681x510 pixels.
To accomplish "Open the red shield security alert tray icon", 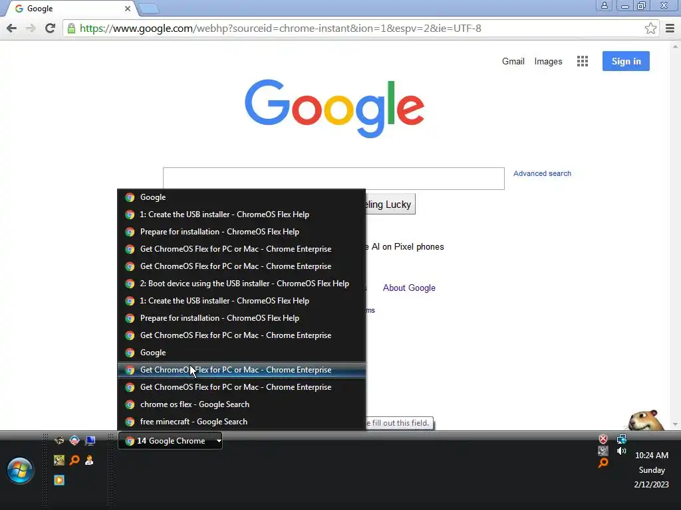I will pyautogui.click(x=603, y=439).
